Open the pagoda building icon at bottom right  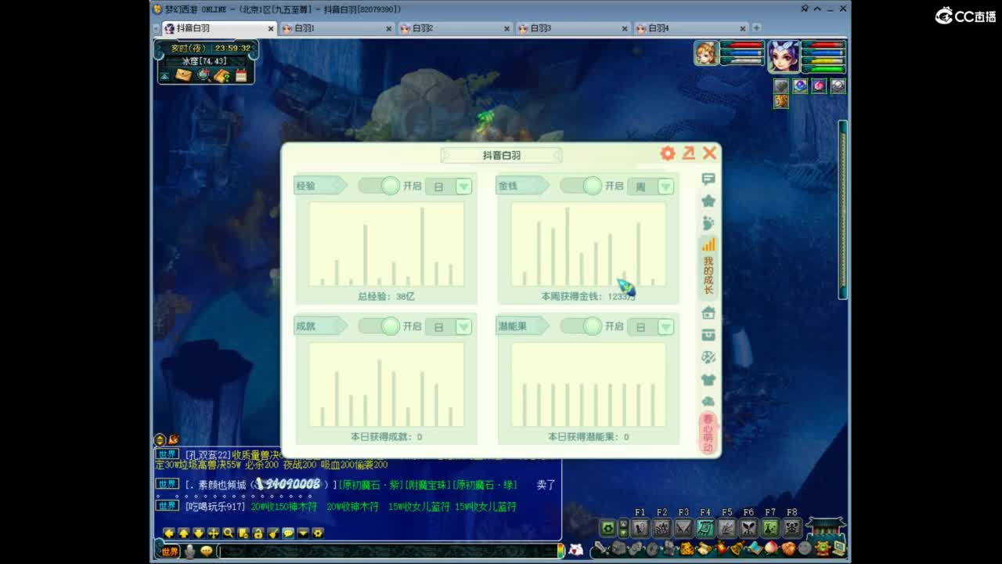click(x=825, y=527)
